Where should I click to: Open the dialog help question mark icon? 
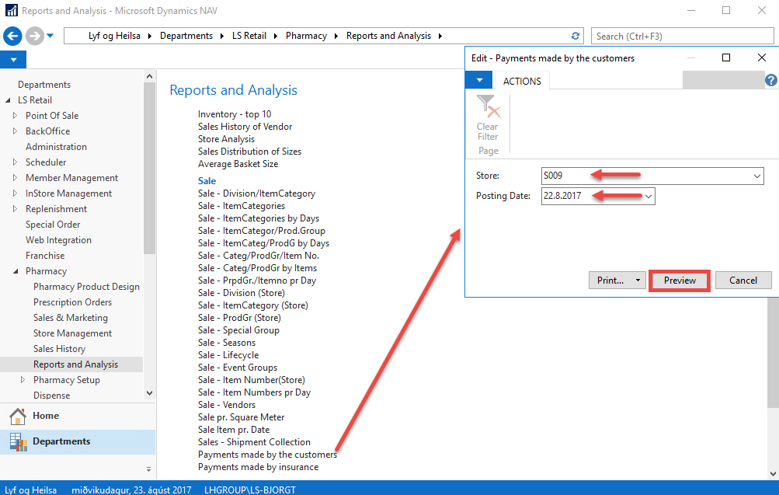click(x=770, y=80)
